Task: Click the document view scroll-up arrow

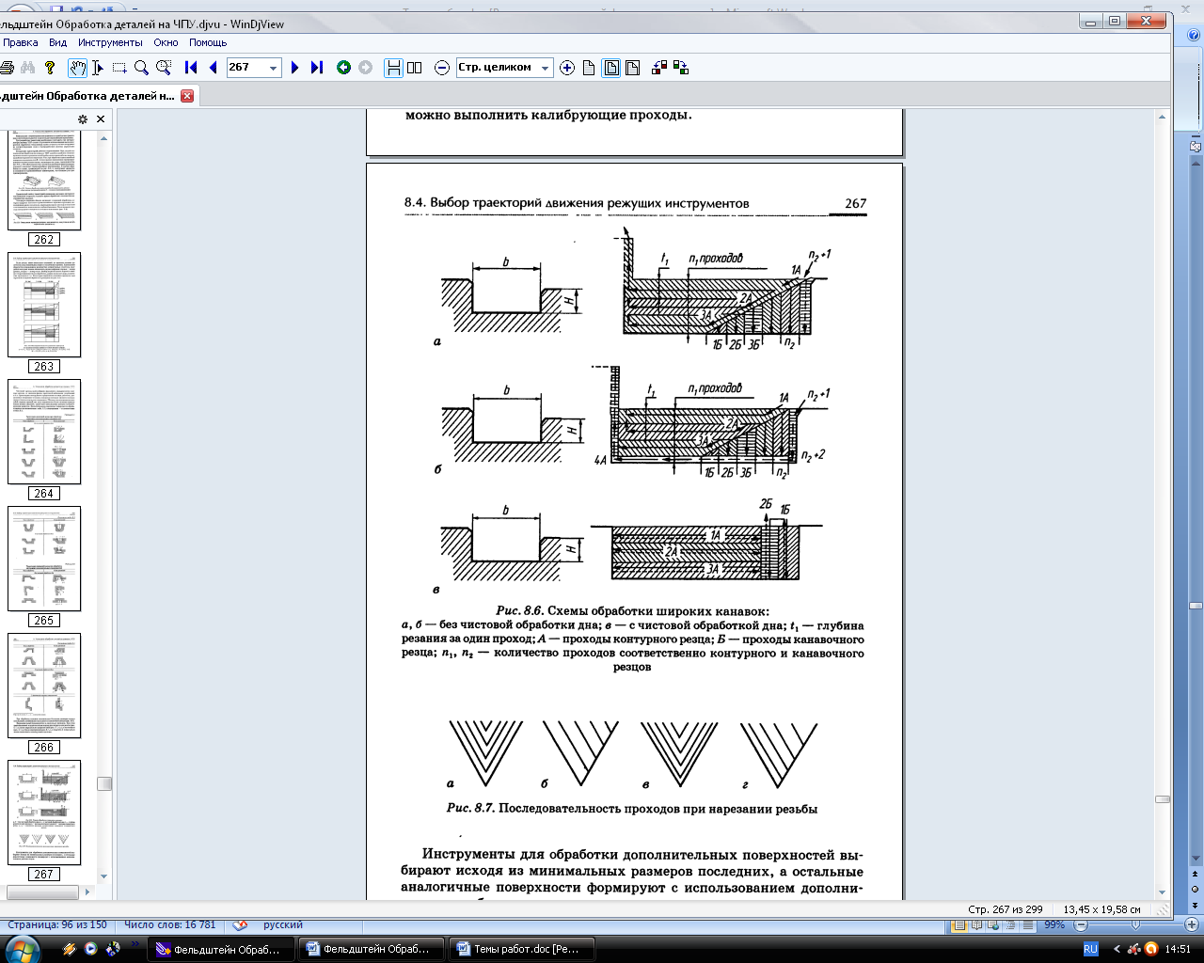Action: click(1163, 117)
